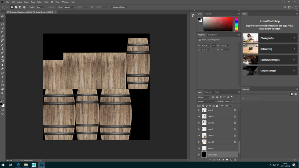Open the Kind filter dropdown in Layers
299x168 pixels.
[204, 97]
